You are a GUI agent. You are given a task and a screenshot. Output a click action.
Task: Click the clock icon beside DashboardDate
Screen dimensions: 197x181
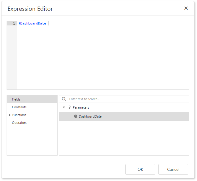76,116
